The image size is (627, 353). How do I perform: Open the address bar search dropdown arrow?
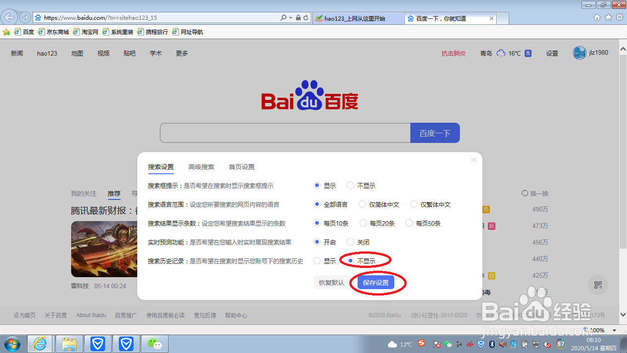click(x=291, y=18)
